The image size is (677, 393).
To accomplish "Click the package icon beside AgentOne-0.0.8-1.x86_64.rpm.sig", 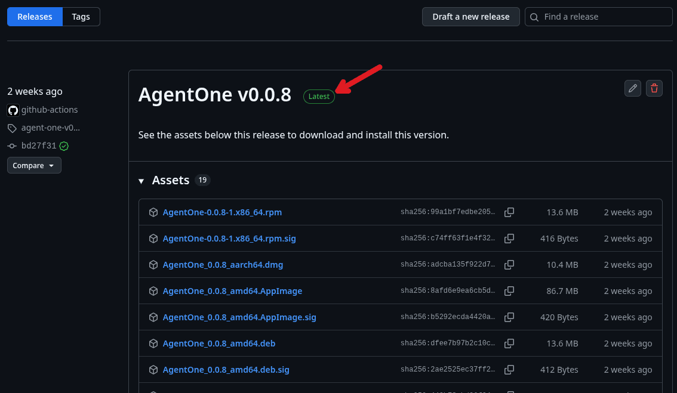I will (x=153, y=238).
